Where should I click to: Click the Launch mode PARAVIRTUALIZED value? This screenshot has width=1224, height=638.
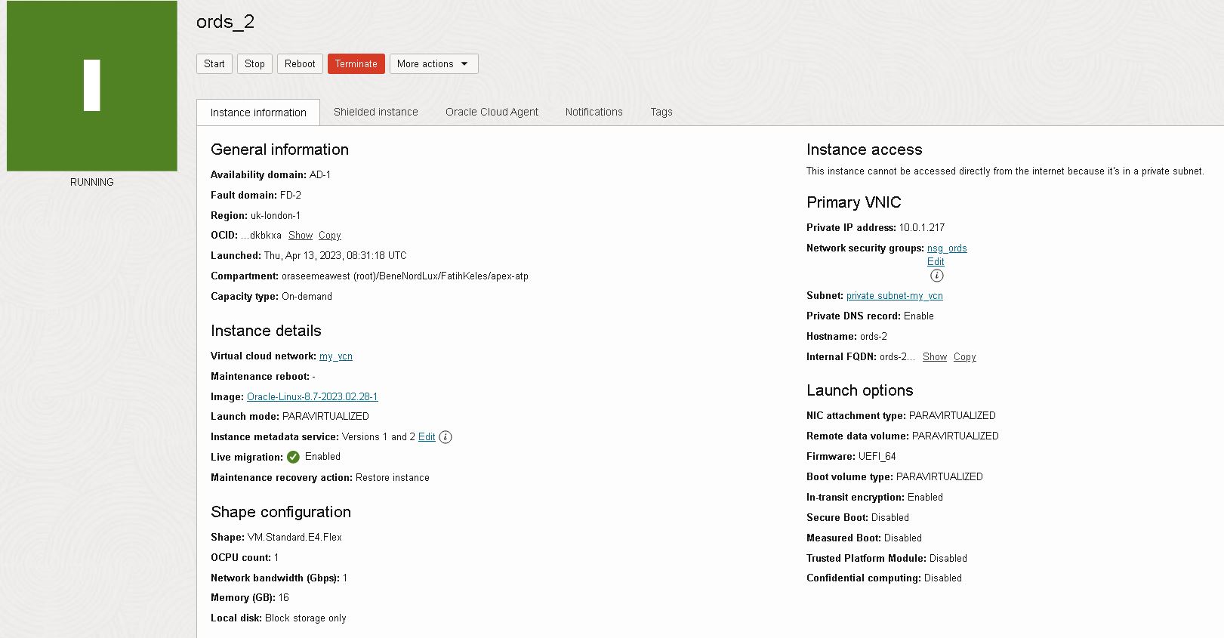[325, 417]
